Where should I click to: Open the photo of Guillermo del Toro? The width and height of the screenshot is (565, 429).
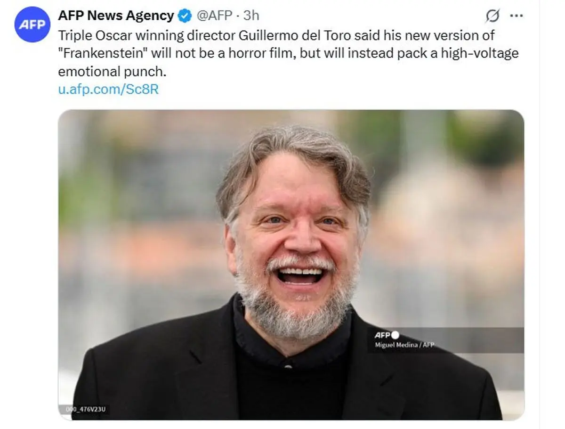pyautogui.click(x=291, y=264)
